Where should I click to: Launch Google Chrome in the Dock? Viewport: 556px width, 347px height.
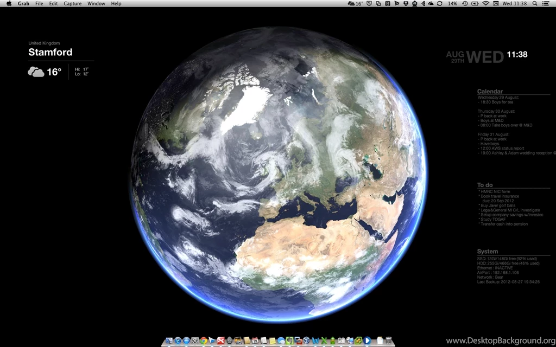pos(203,340)
